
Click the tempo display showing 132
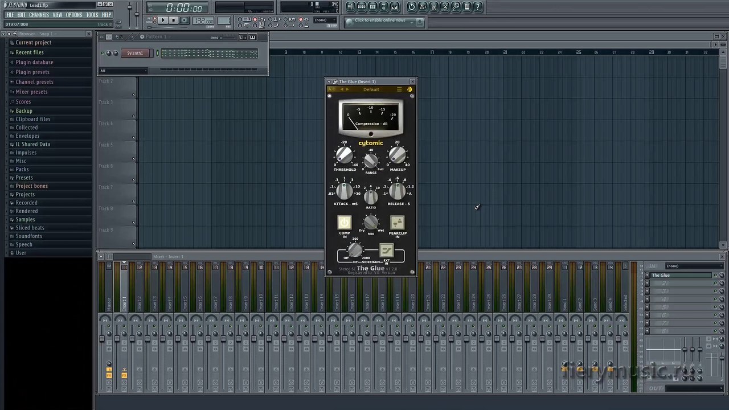point(203,20)
